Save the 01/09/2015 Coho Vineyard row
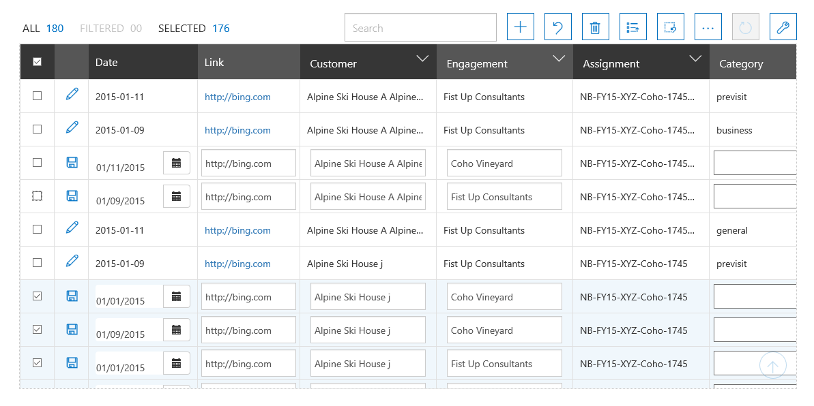The image size is (814, 406). tap(72, 329)
